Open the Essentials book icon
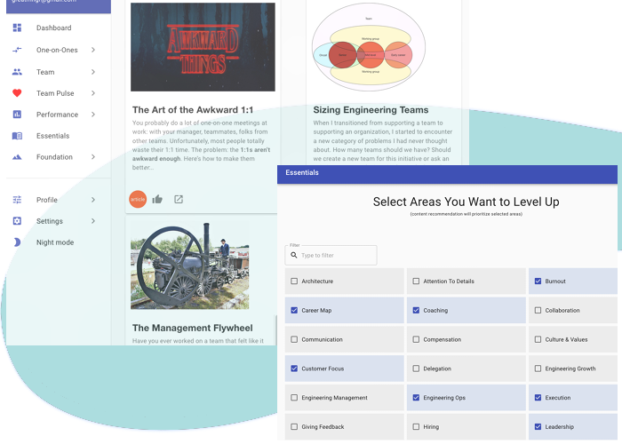 click(17, 136)
